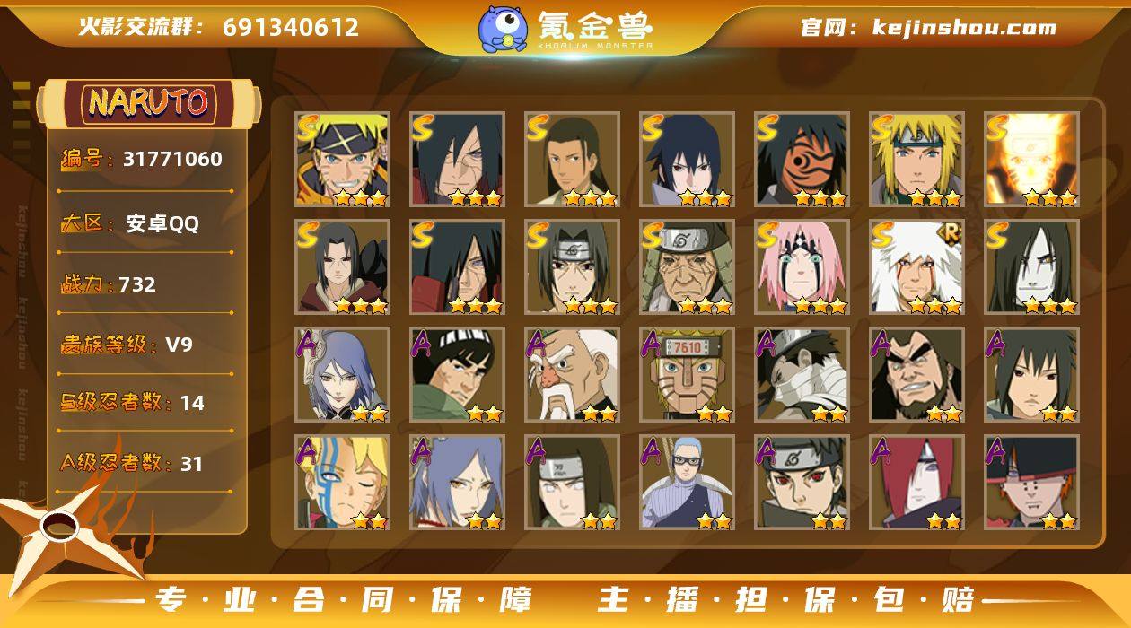Choose the glowing Nine-Tails chakra mode Naruto
This screenshot has height=628, width=1131.
coord(1031,159)
